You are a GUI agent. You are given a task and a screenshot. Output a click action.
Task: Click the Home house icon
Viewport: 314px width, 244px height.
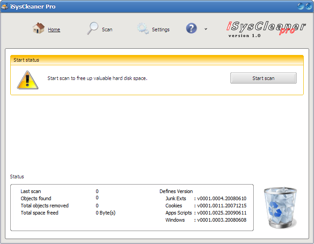pos(38,29)
